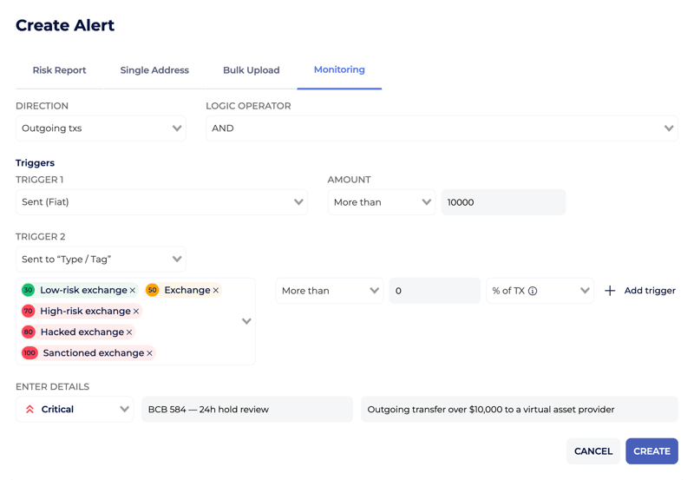
Task: Click the ENTER DETAILS label
Action: point(52,386)
